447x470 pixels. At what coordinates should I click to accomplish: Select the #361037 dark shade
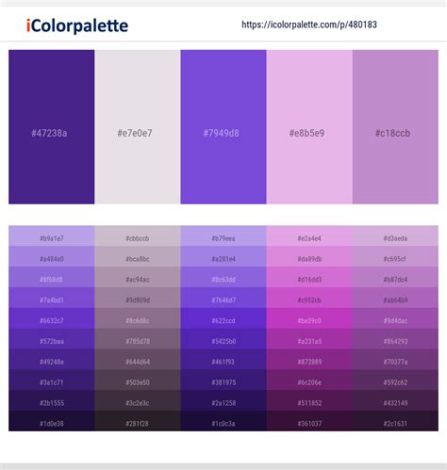pyautogui.click(x=309, y=421)
